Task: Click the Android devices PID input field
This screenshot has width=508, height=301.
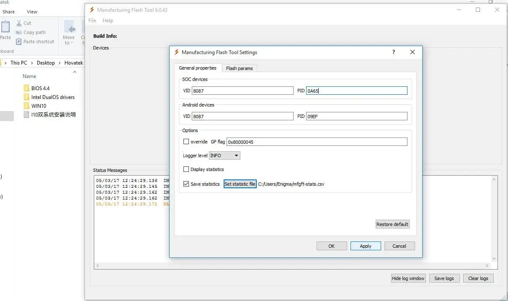Action: coord(356,116)
